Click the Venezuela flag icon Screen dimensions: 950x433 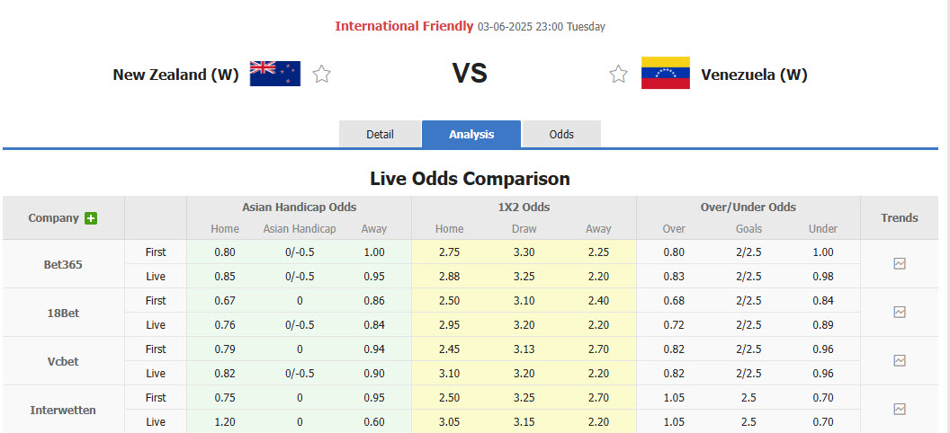pos(665,74)
